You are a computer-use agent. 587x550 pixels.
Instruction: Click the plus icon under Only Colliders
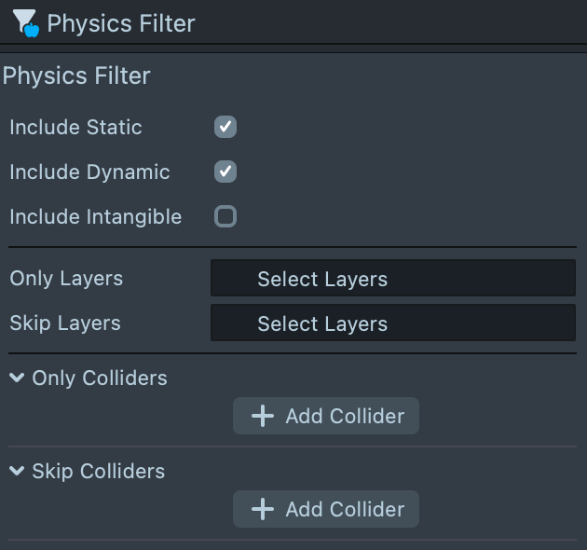[x=263, y=416]
